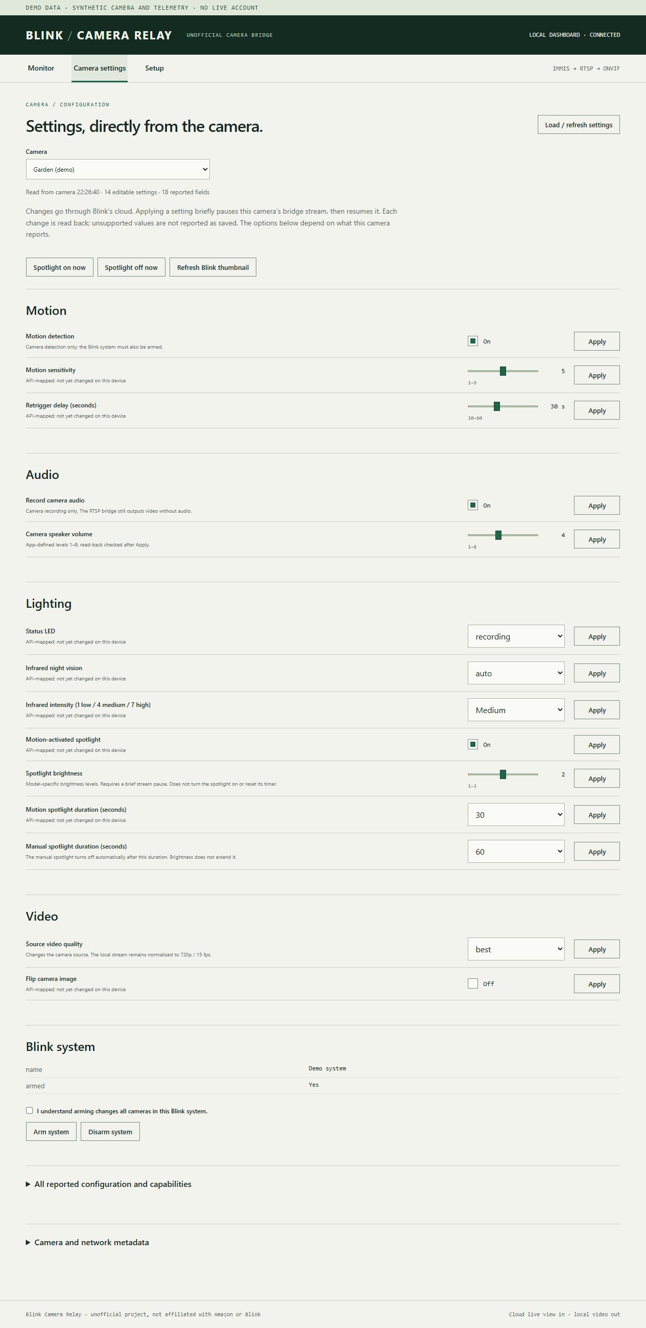646x1328 pixels.
Task: Click the Arm system button
Action: [x=51, y=1132]
